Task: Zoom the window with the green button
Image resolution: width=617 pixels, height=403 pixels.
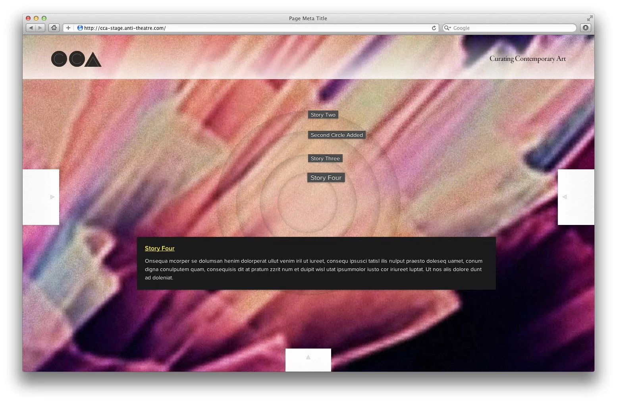Action: 44,18
